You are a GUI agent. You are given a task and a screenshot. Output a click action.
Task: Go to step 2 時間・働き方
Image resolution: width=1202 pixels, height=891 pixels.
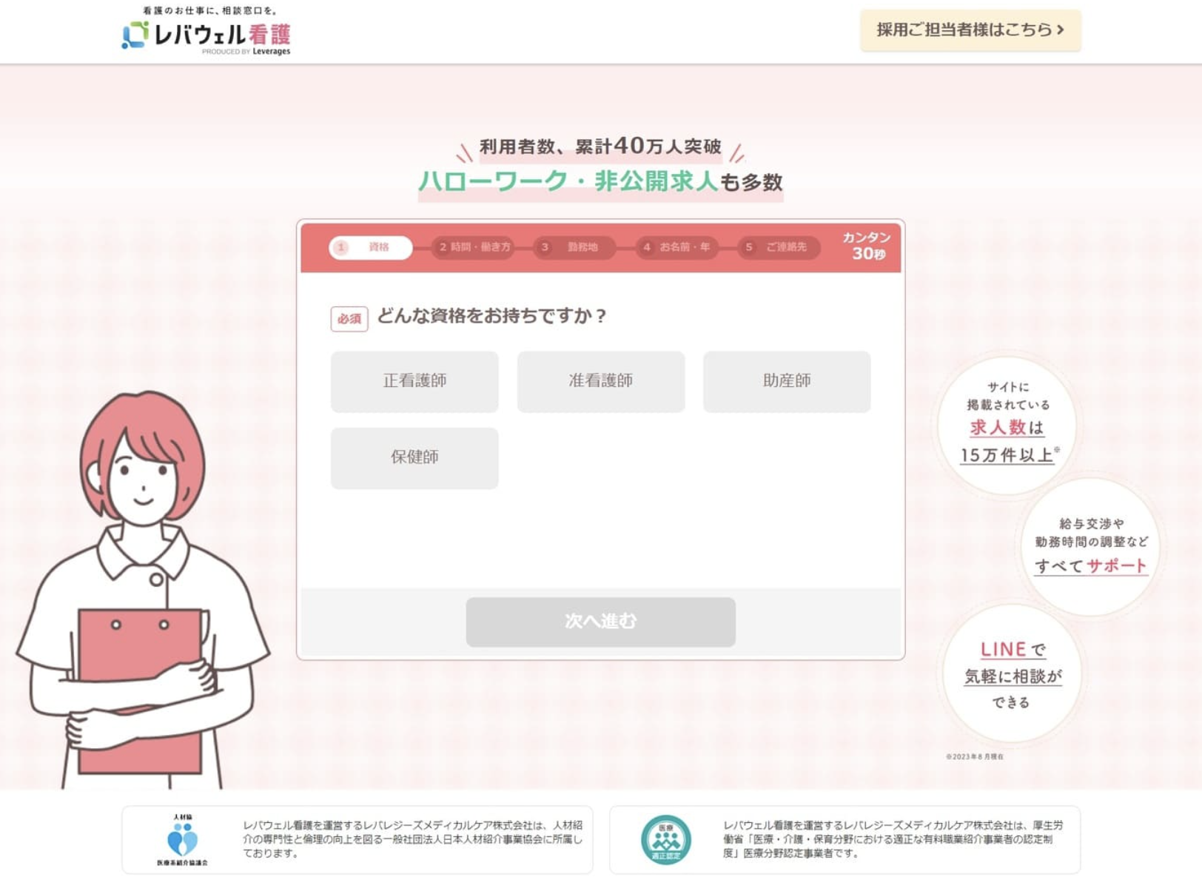474,247
